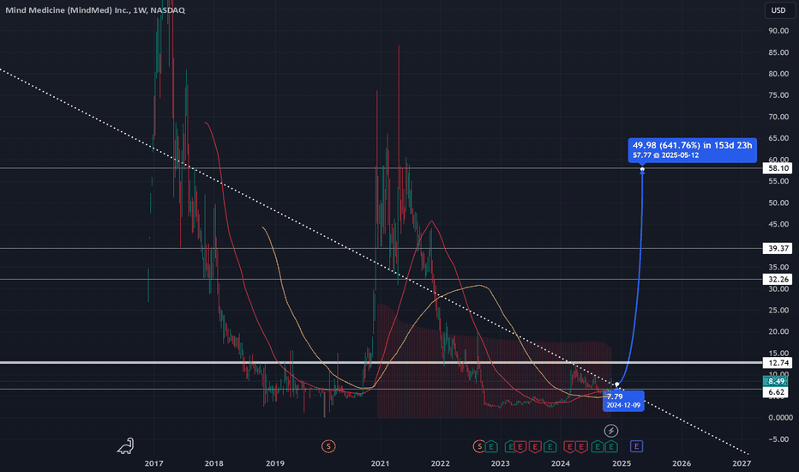
Task: Click the 2019 year label on time axis
Action: (275, 463)
